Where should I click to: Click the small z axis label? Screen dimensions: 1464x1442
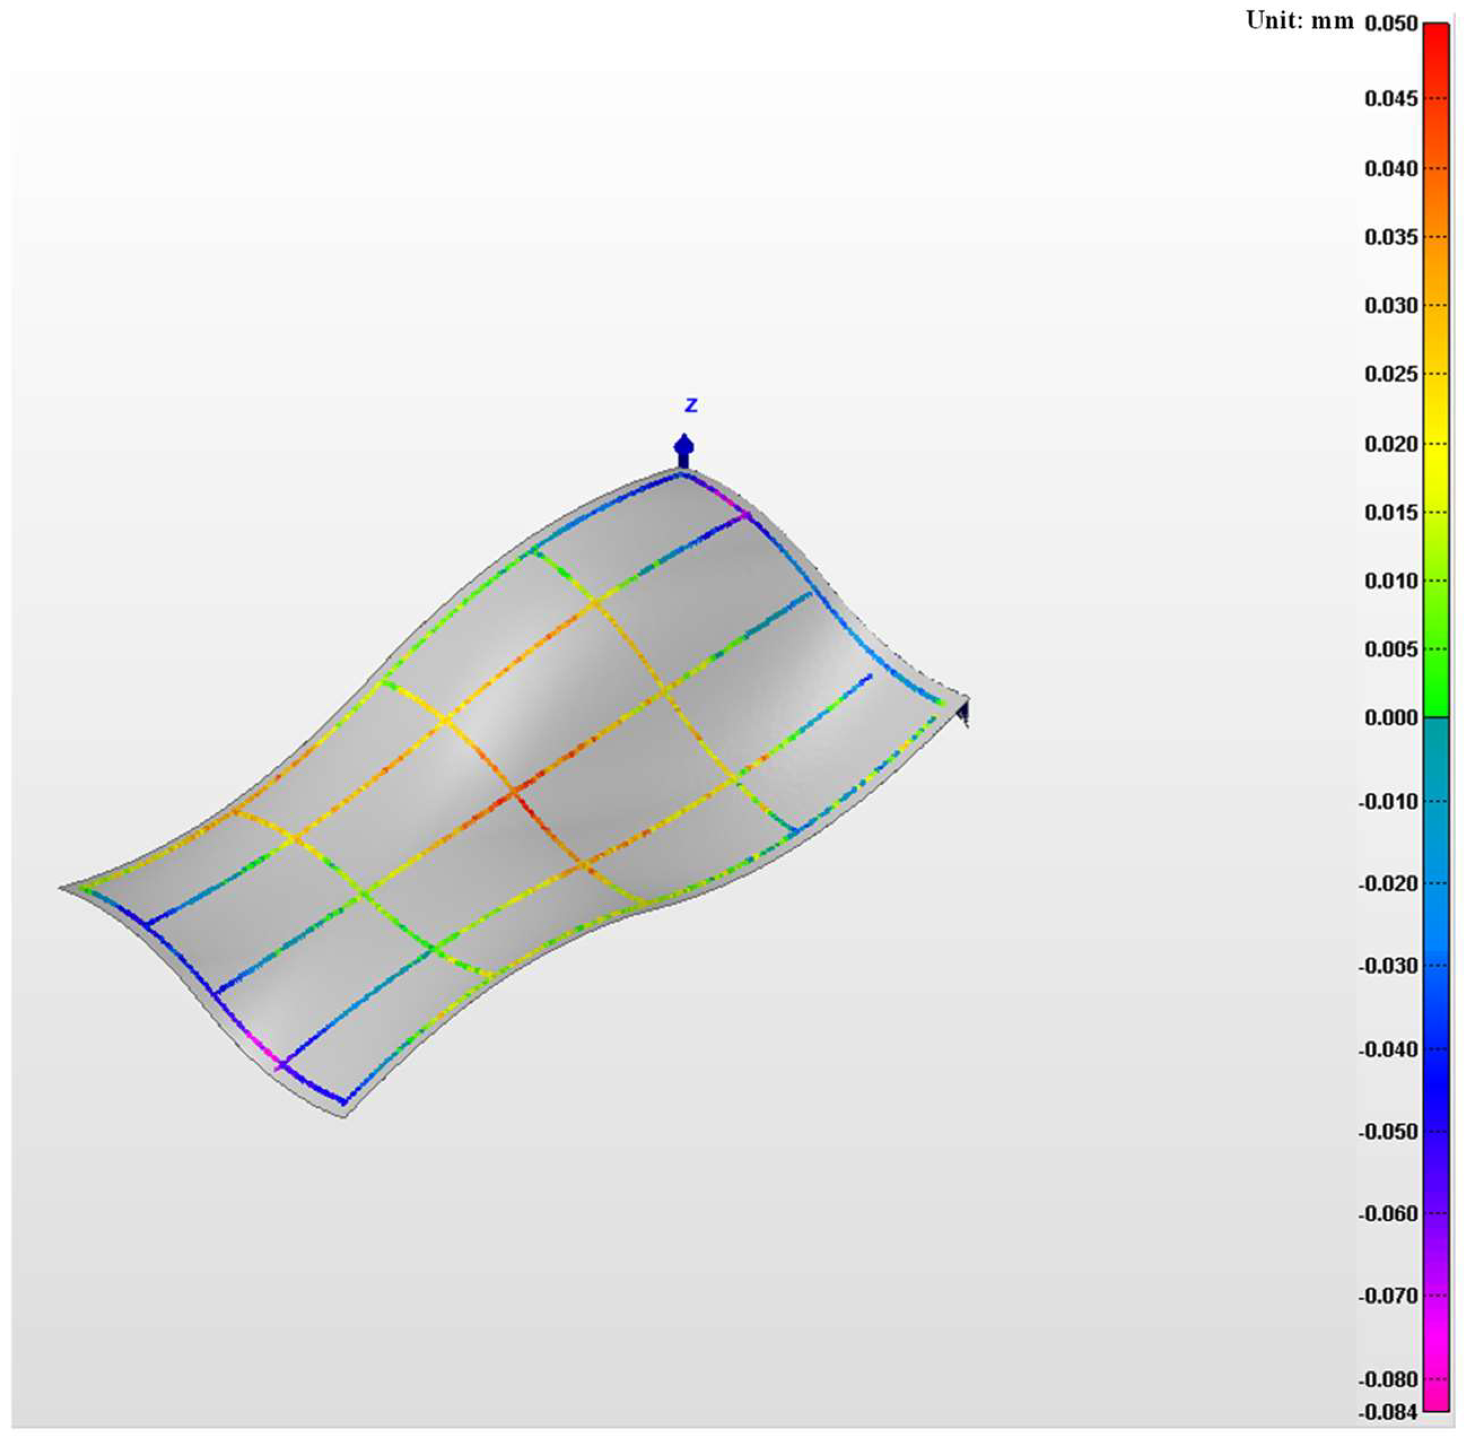point(691,405)
